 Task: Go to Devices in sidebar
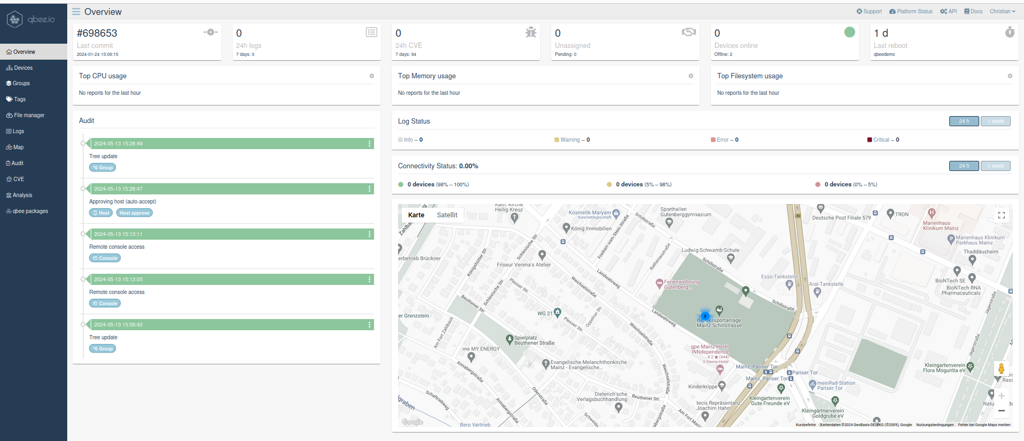[34, 68]
